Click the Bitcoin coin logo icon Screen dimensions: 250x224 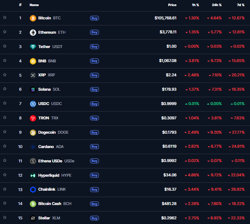point(33,18)
